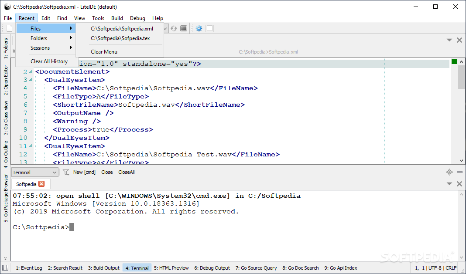The width and height of the screenshot is (466, 274).
Task: Select the highlighted Files submenu item
Action: 46,28
